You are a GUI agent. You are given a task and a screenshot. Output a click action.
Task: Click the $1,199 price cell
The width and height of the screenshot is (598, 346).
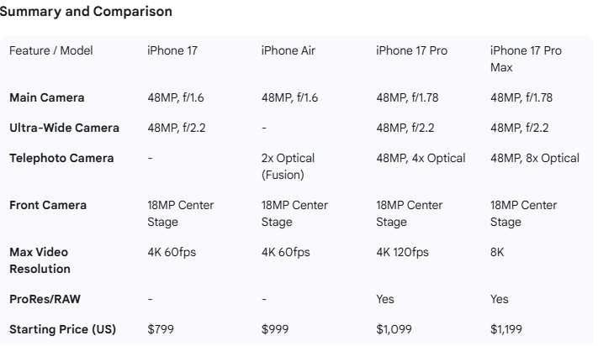508,328
